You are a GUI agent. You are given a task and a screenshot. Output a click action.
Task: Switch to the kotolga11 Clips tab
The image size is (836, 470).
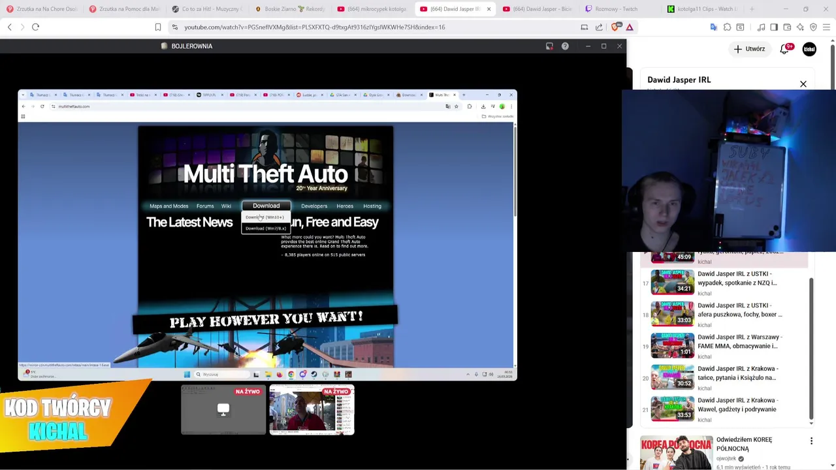click(703, 9)
